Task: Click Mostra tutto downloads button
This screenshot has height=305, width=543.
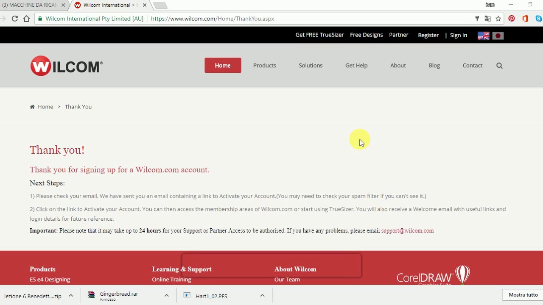Action: coord(523,295)
